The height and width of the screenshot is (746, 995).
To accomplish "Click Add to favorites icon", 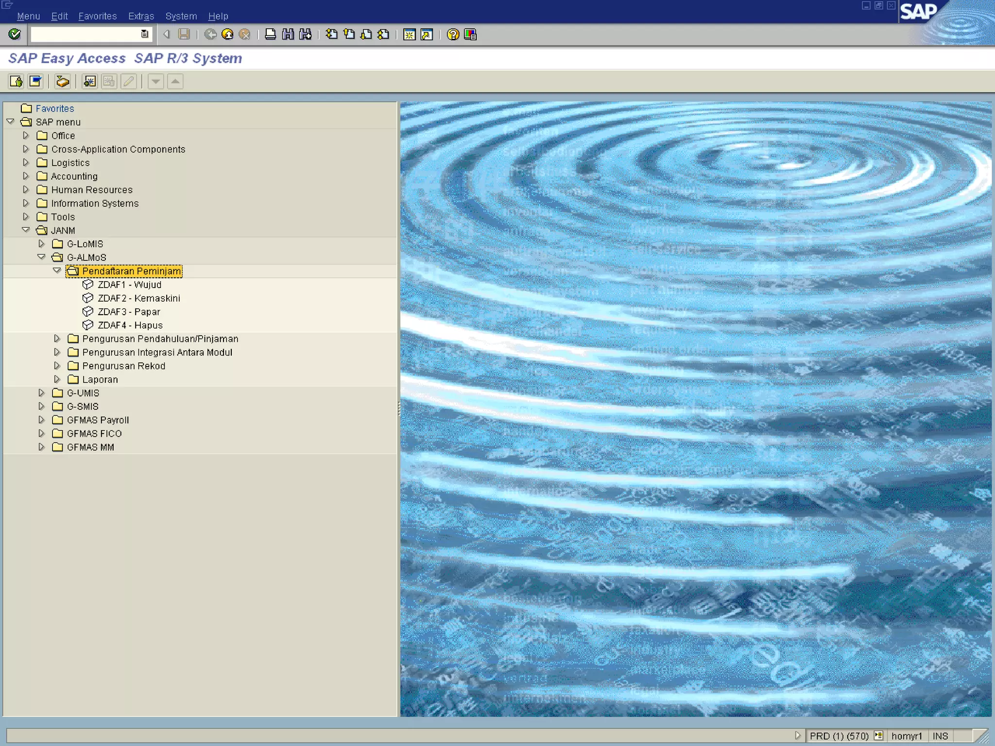I will tap(89, 81).
